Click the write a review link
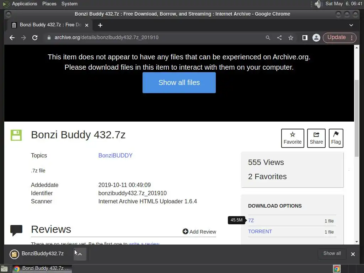 coord(144,243)
